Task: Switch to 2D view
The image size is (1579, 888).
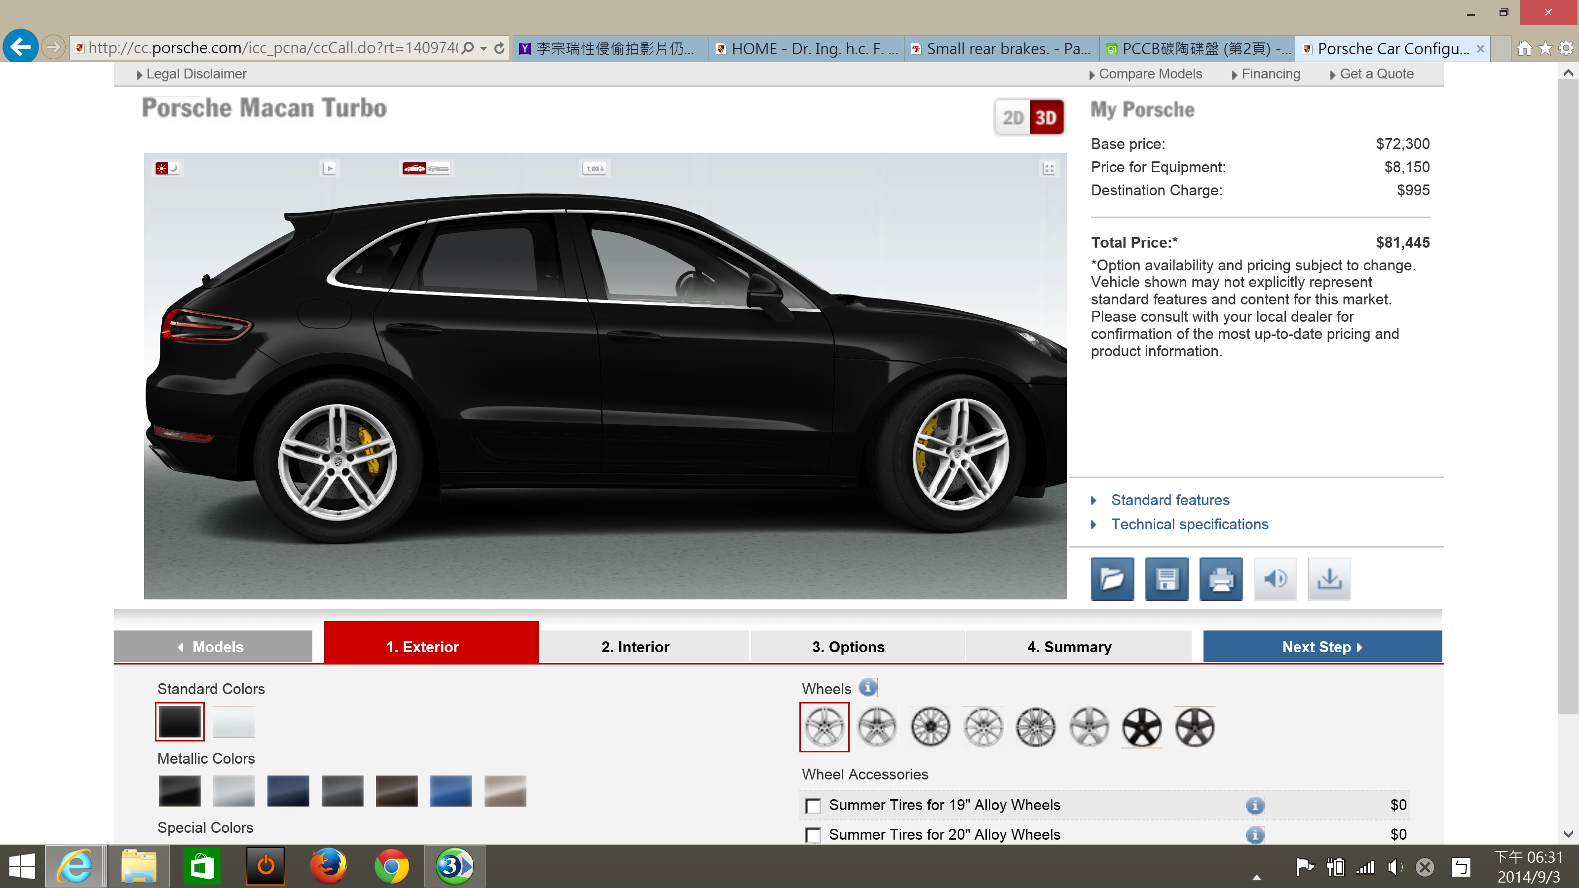Action: click(1013, 117)
